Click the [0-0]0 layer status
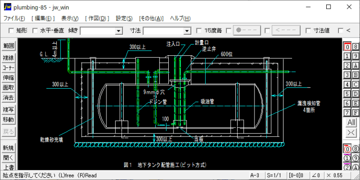 click(x=298, y=175)
